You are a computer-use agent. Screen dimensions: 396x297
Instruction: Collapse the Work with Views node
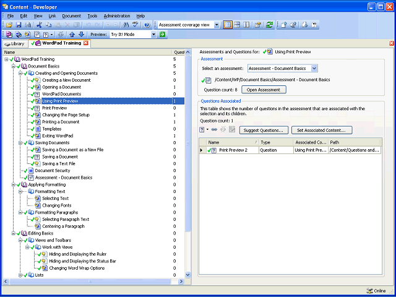(x=27, y=247)
